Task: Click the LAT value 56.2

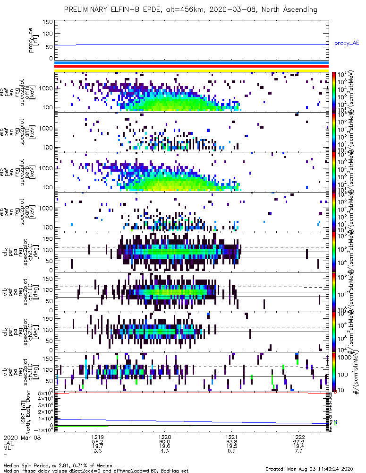Action: pos(98,442)
